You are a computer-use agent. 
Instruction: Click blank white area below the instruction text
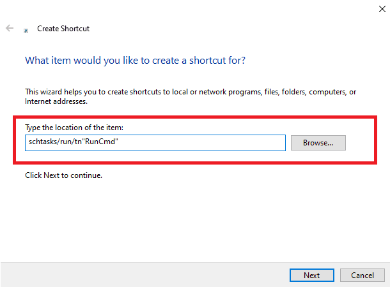[x=192, y=217]
